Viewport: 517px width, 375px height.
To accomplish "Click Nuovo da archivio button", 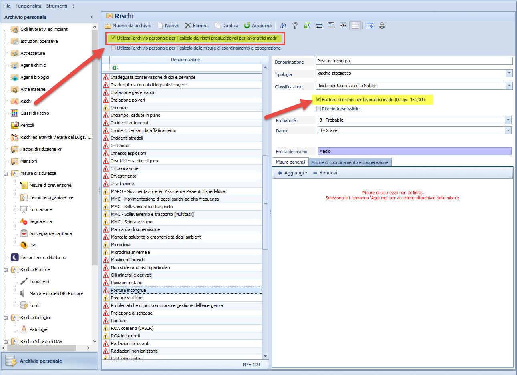I will tap(128, 26).
